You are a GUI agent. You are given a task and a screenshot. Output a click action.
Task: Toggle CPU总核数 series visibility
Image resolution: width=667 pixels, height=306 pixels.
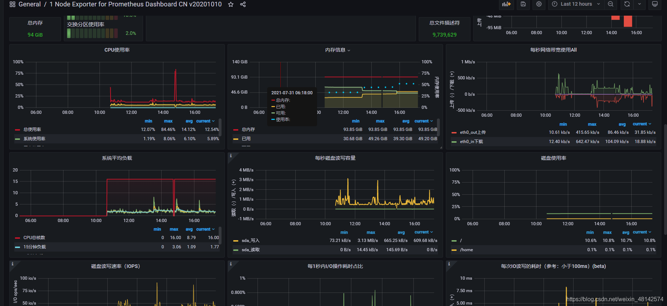[34, 238]
